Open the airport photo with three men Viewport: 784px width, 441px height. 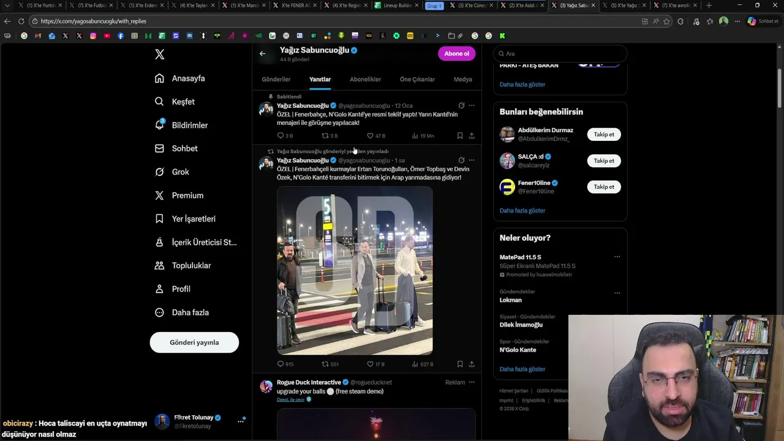[x=355, y=271]
